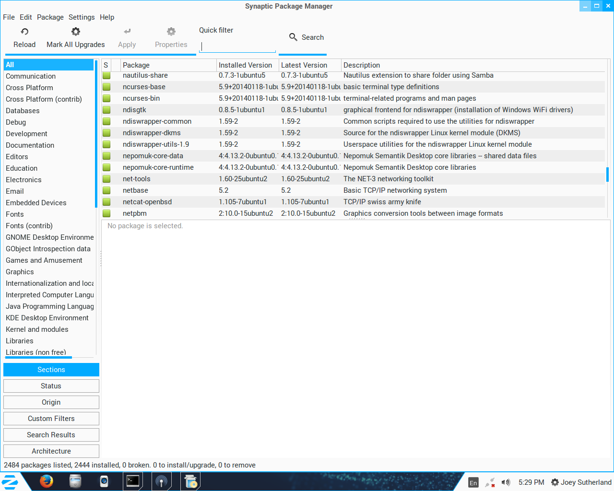
Task: Open Firefox from the taskbar
Action: click(47, 481)
